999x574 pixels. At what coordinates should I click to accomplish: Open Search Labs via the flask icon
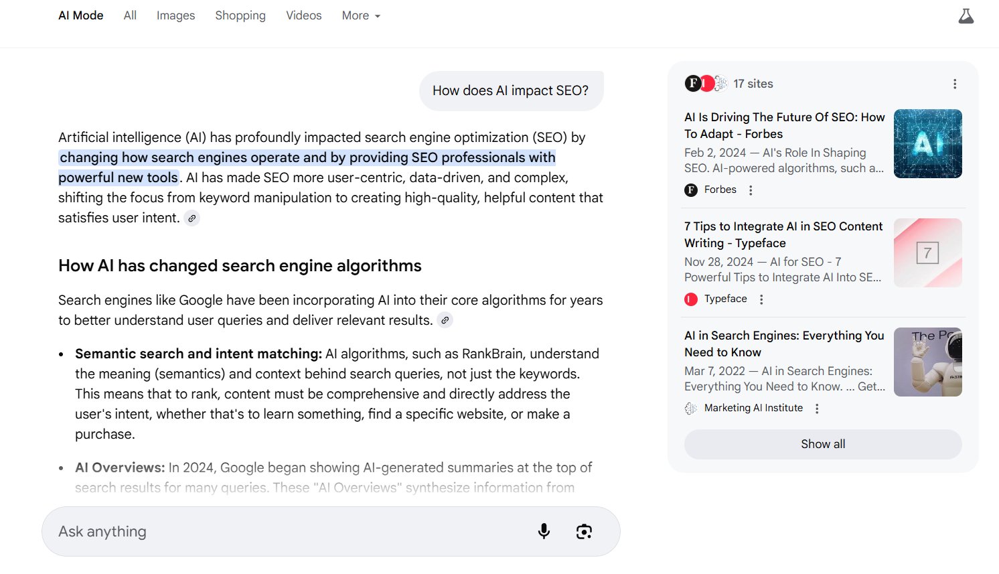tap(966, 15)
